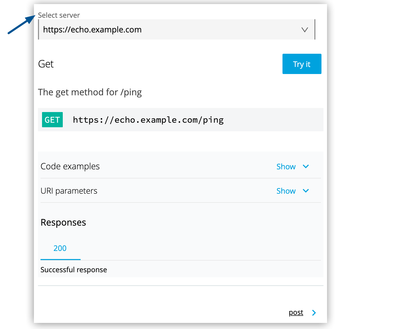Viewport: 405px width, 329px height.
Task: Click the Responses section heading
Action: 63,222
